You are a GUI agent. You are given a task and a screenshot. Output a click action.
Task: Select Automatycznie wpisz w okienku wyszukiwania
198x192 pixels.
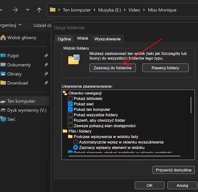tap(76, 142)
